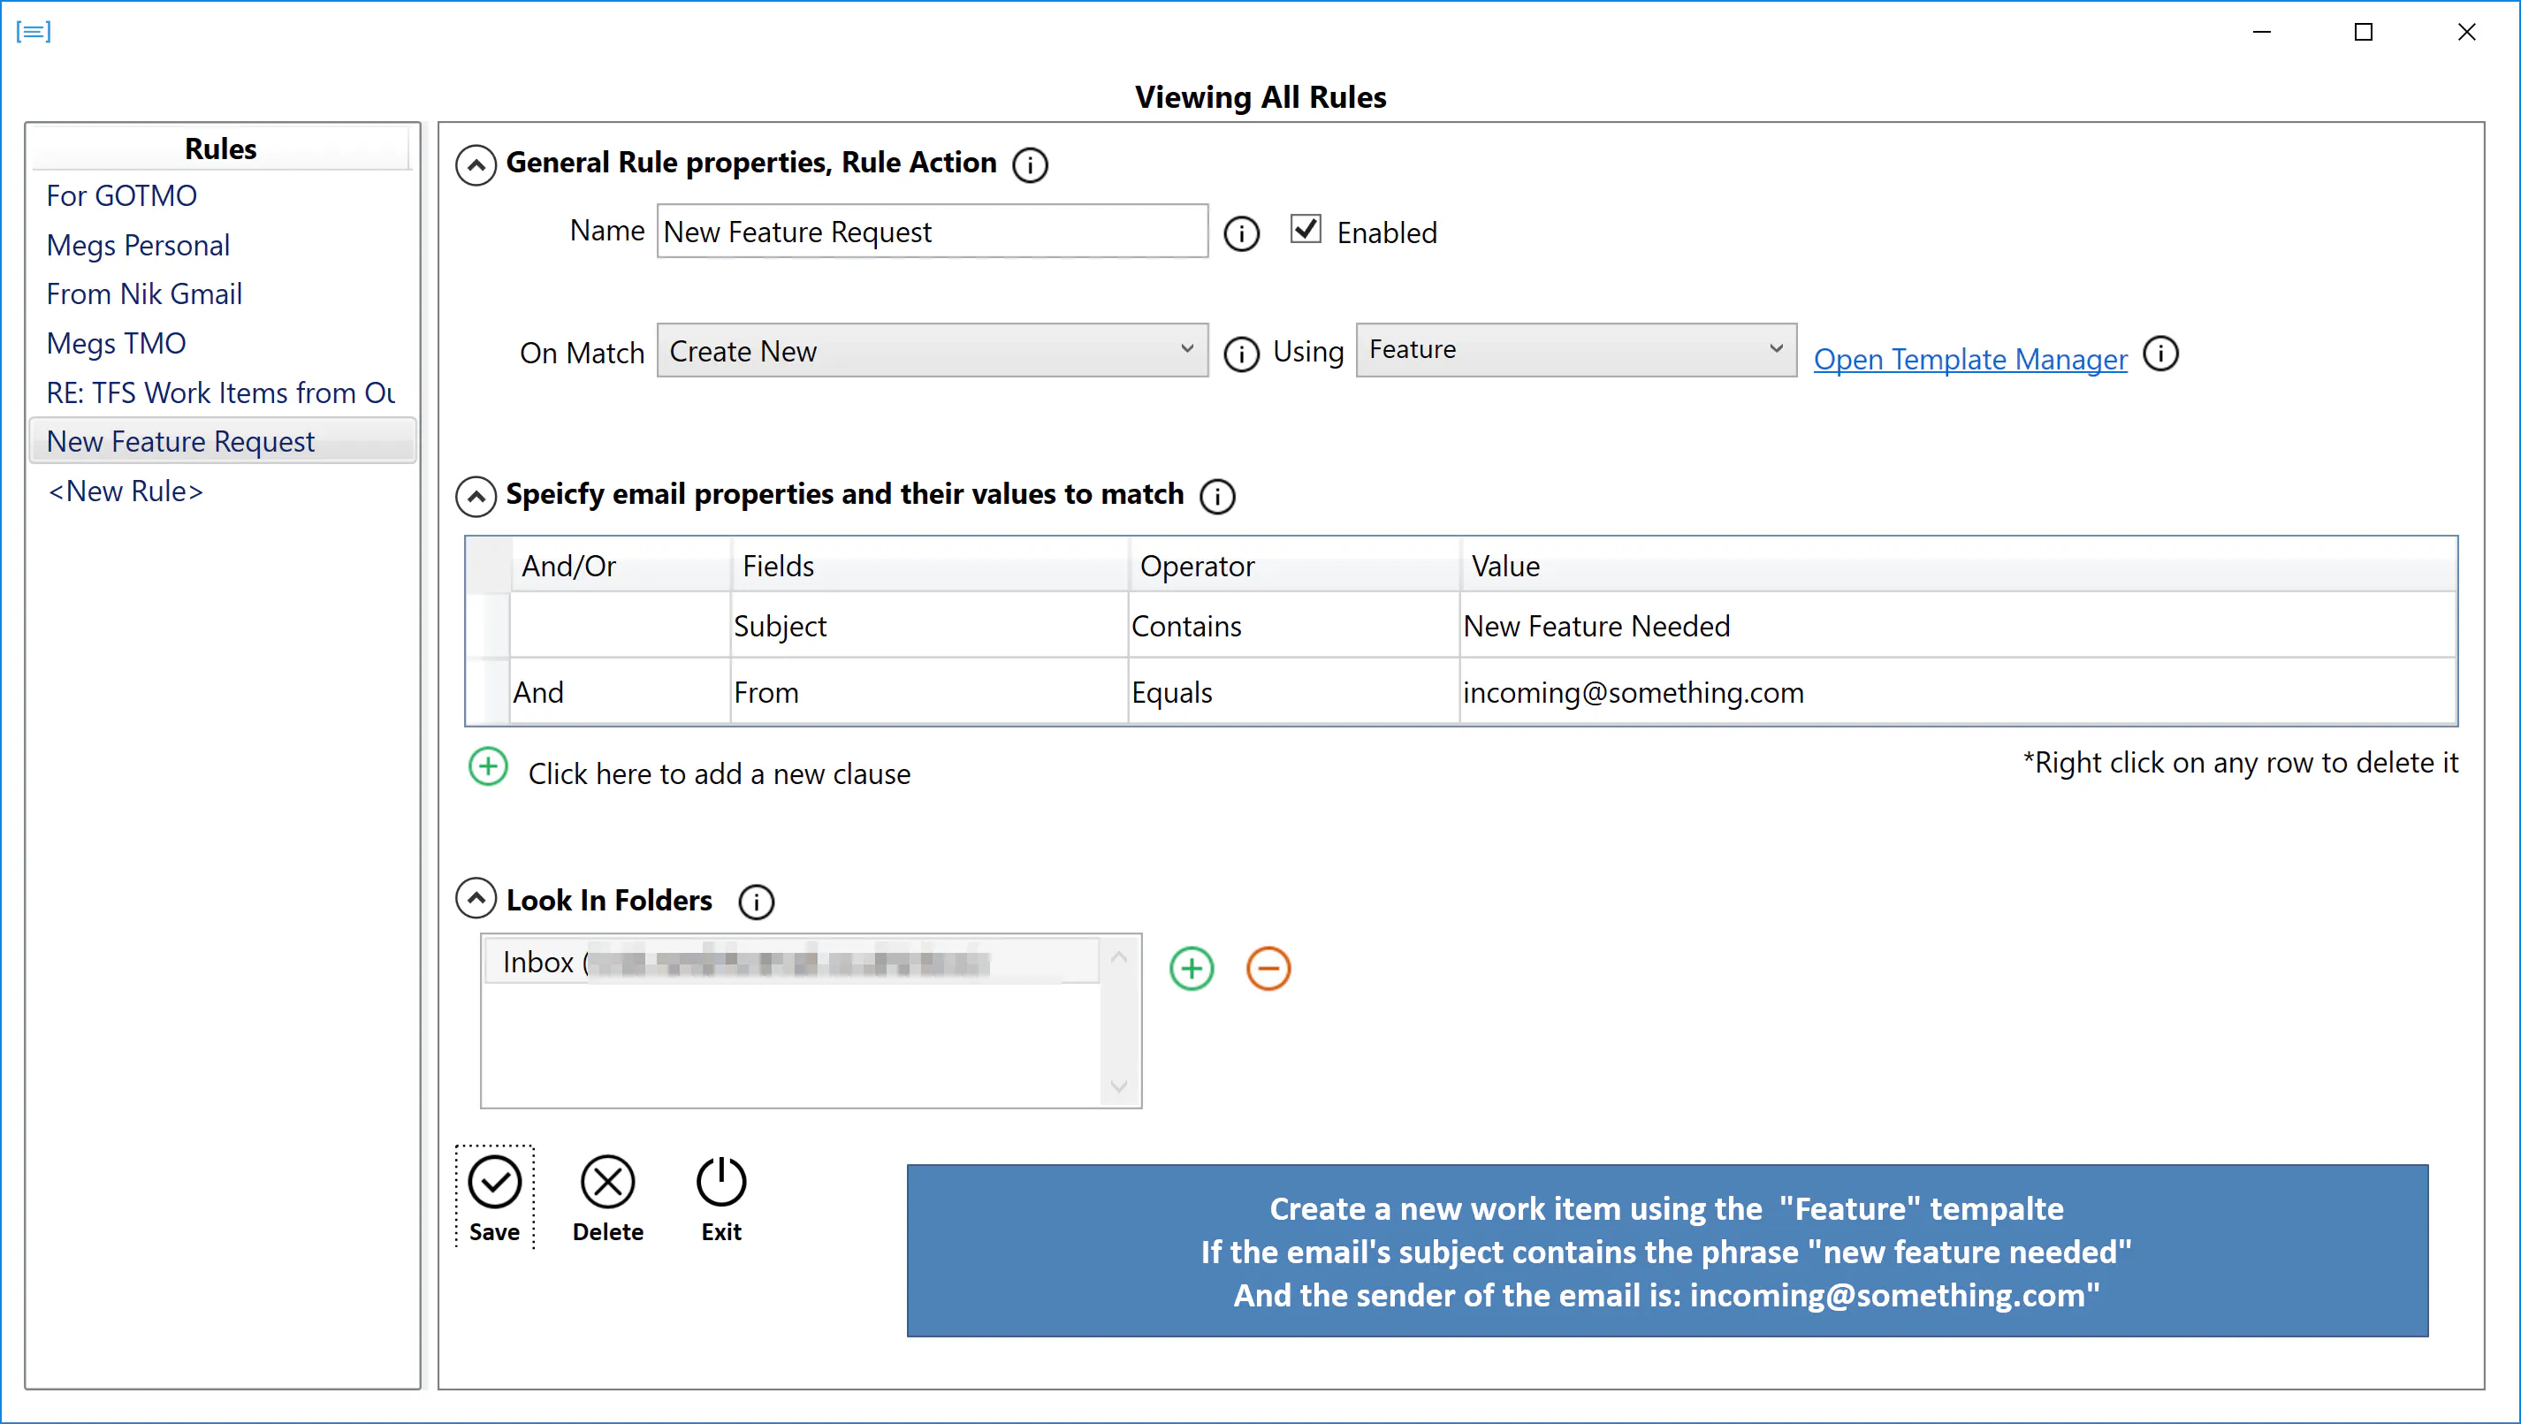Show info for the Name field
2521x1424 pixels.
pyautogui.click(x=1241, y=233)
